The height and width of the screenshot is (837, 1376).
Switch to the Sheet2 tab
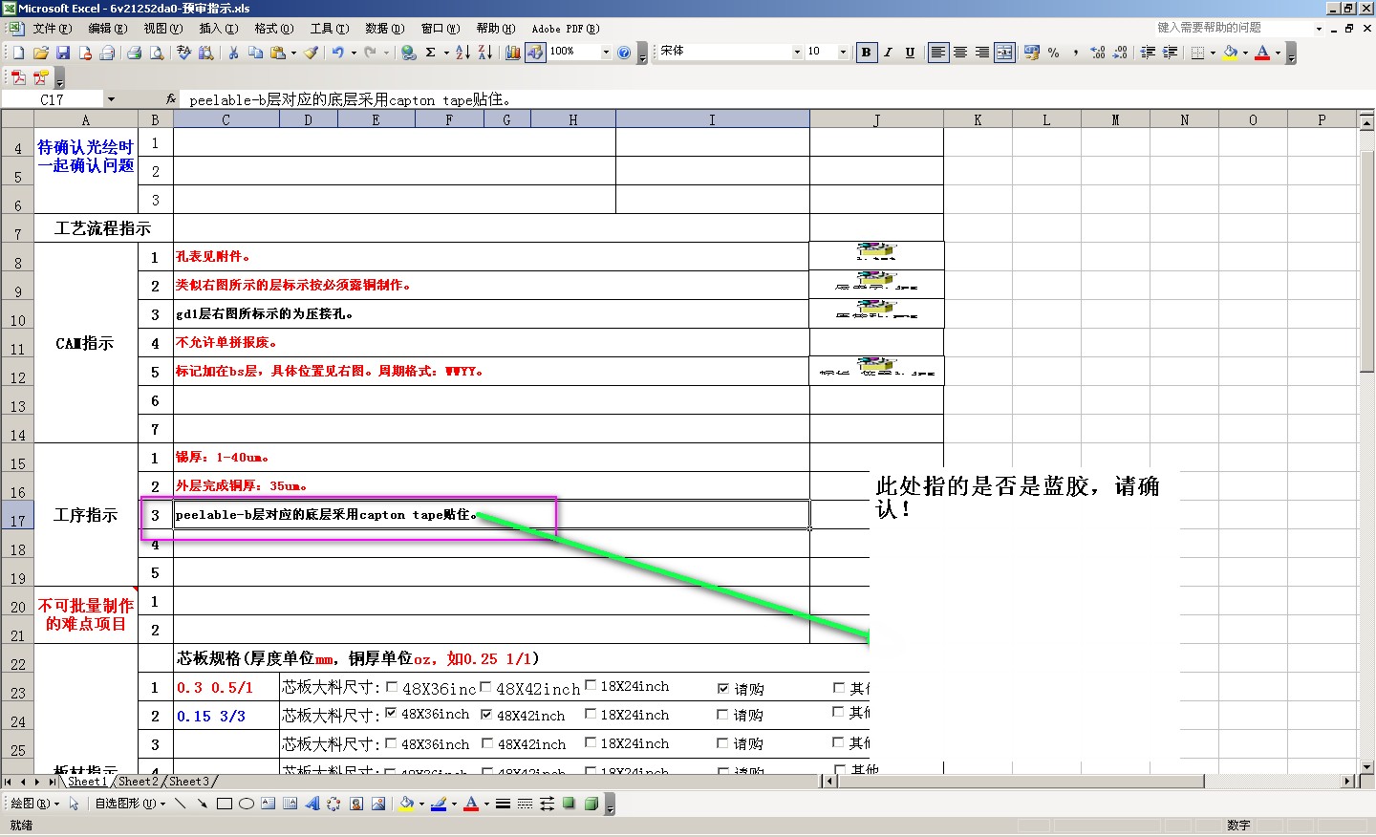pyautogui.click(x=139, y=782)
